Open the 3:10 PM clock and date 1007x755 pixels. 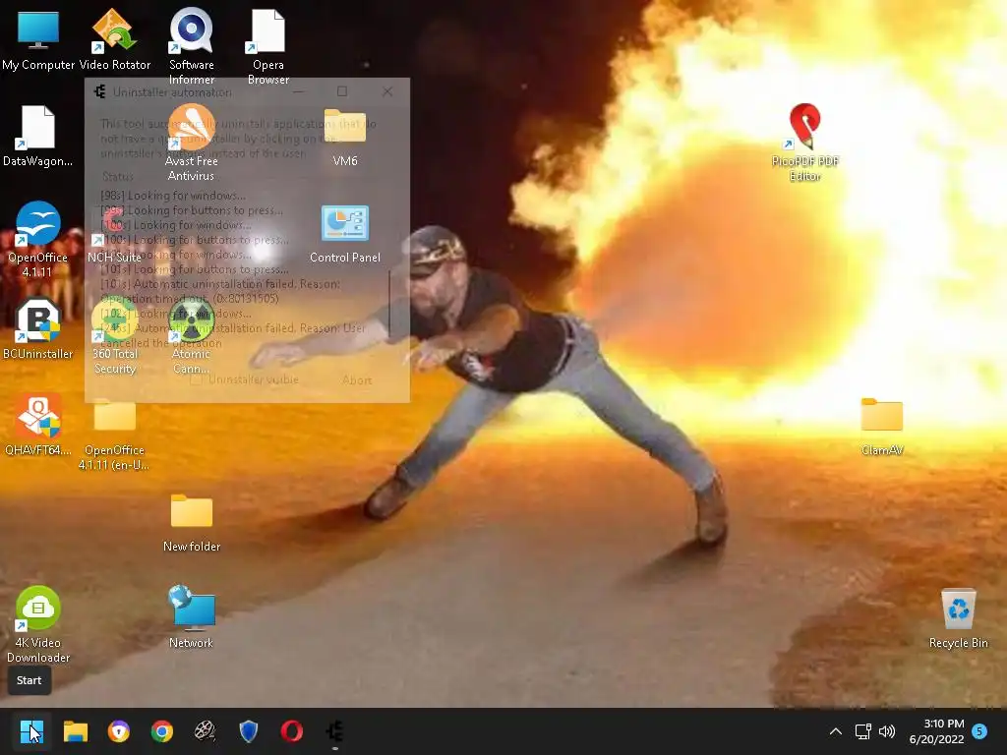coord(936,731)
